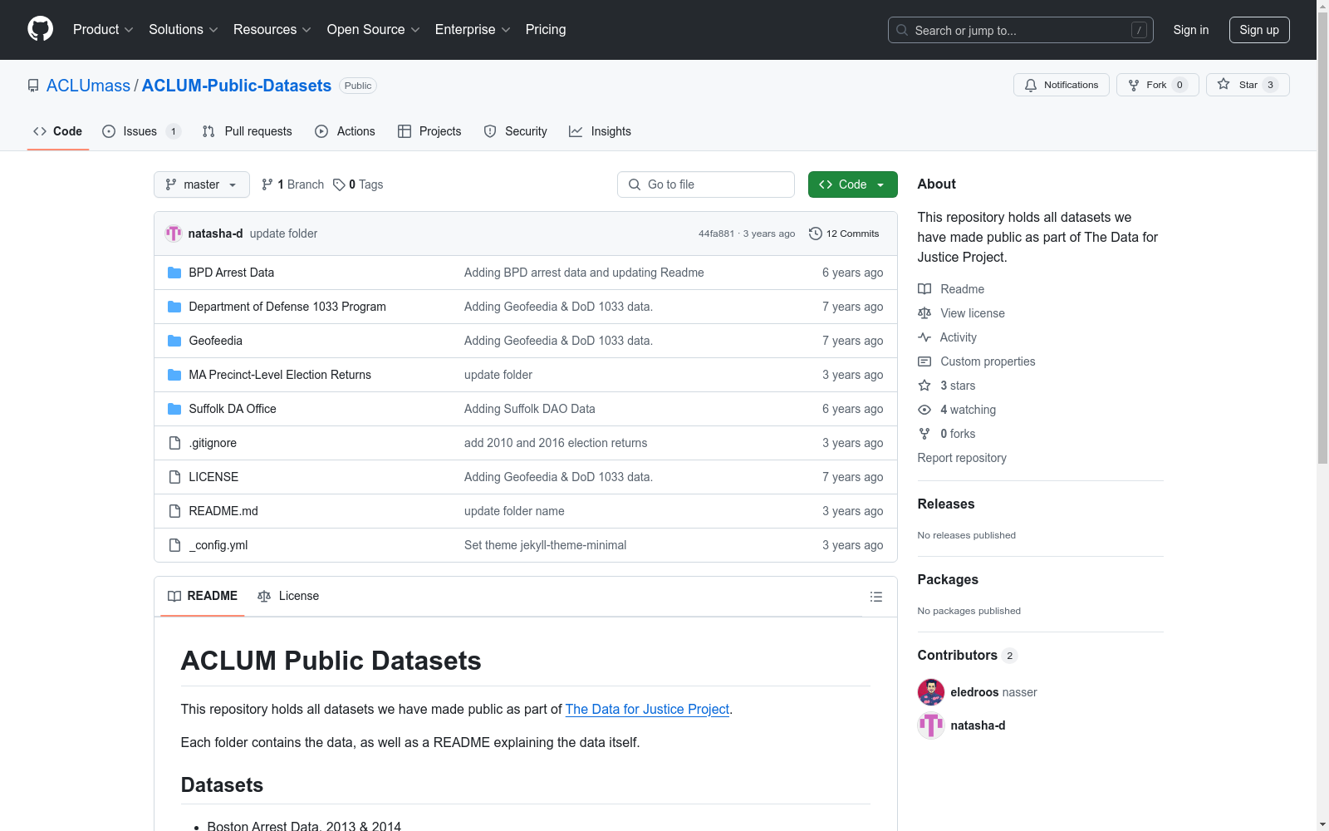
Task: View the 3 stars stargazers link
Action: click(947, 386)
